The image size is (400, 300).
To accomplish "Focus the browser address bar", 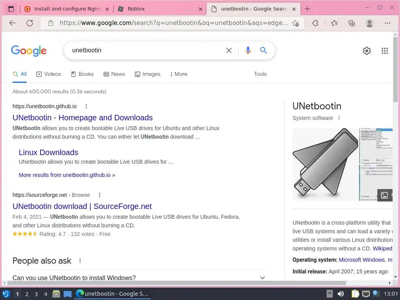I will [173, 23].
